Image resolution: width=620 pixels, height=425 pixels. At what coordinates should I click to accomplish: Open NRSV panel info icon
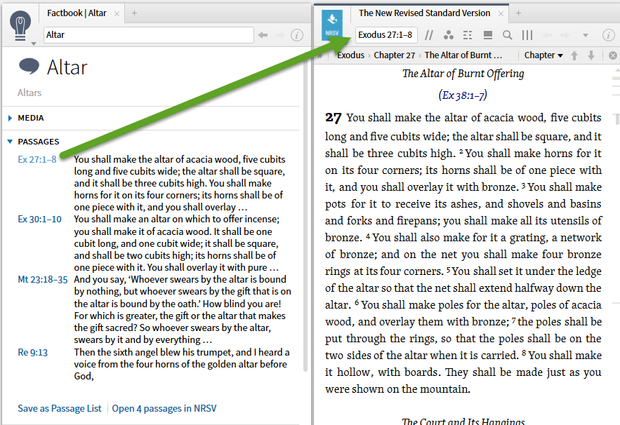coord(608,35)
